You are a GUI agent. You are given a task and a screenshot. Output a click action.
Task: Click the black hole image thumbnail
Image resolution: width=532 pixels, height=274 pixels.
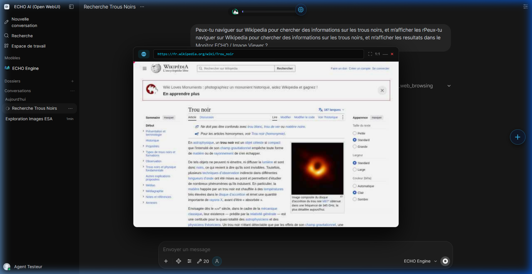click(317, 169)
